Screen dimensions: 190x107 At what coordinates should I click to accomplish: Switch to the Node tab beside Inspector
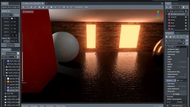click(178, 33)
